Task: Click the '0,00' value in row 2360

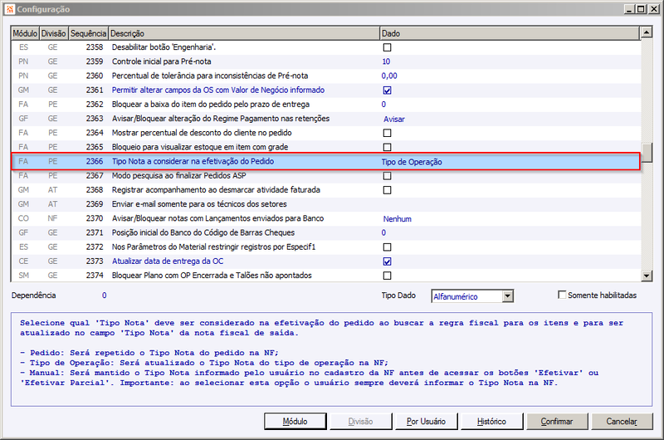Action: coord(389,76)
